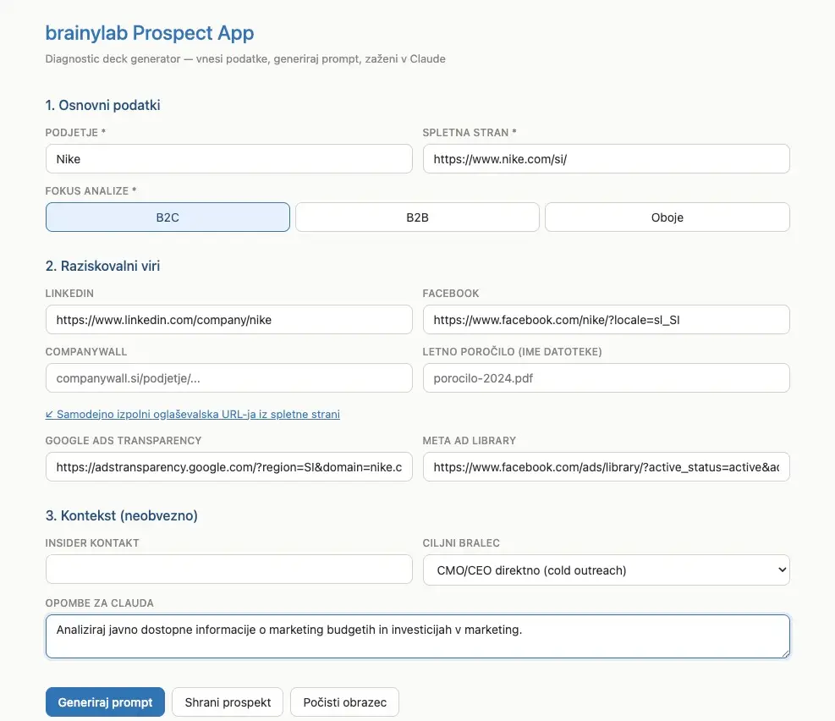Click inside the Opombe za Clauda textarea
The width and height of the screenshot is (835, 721).
[417, 636]
